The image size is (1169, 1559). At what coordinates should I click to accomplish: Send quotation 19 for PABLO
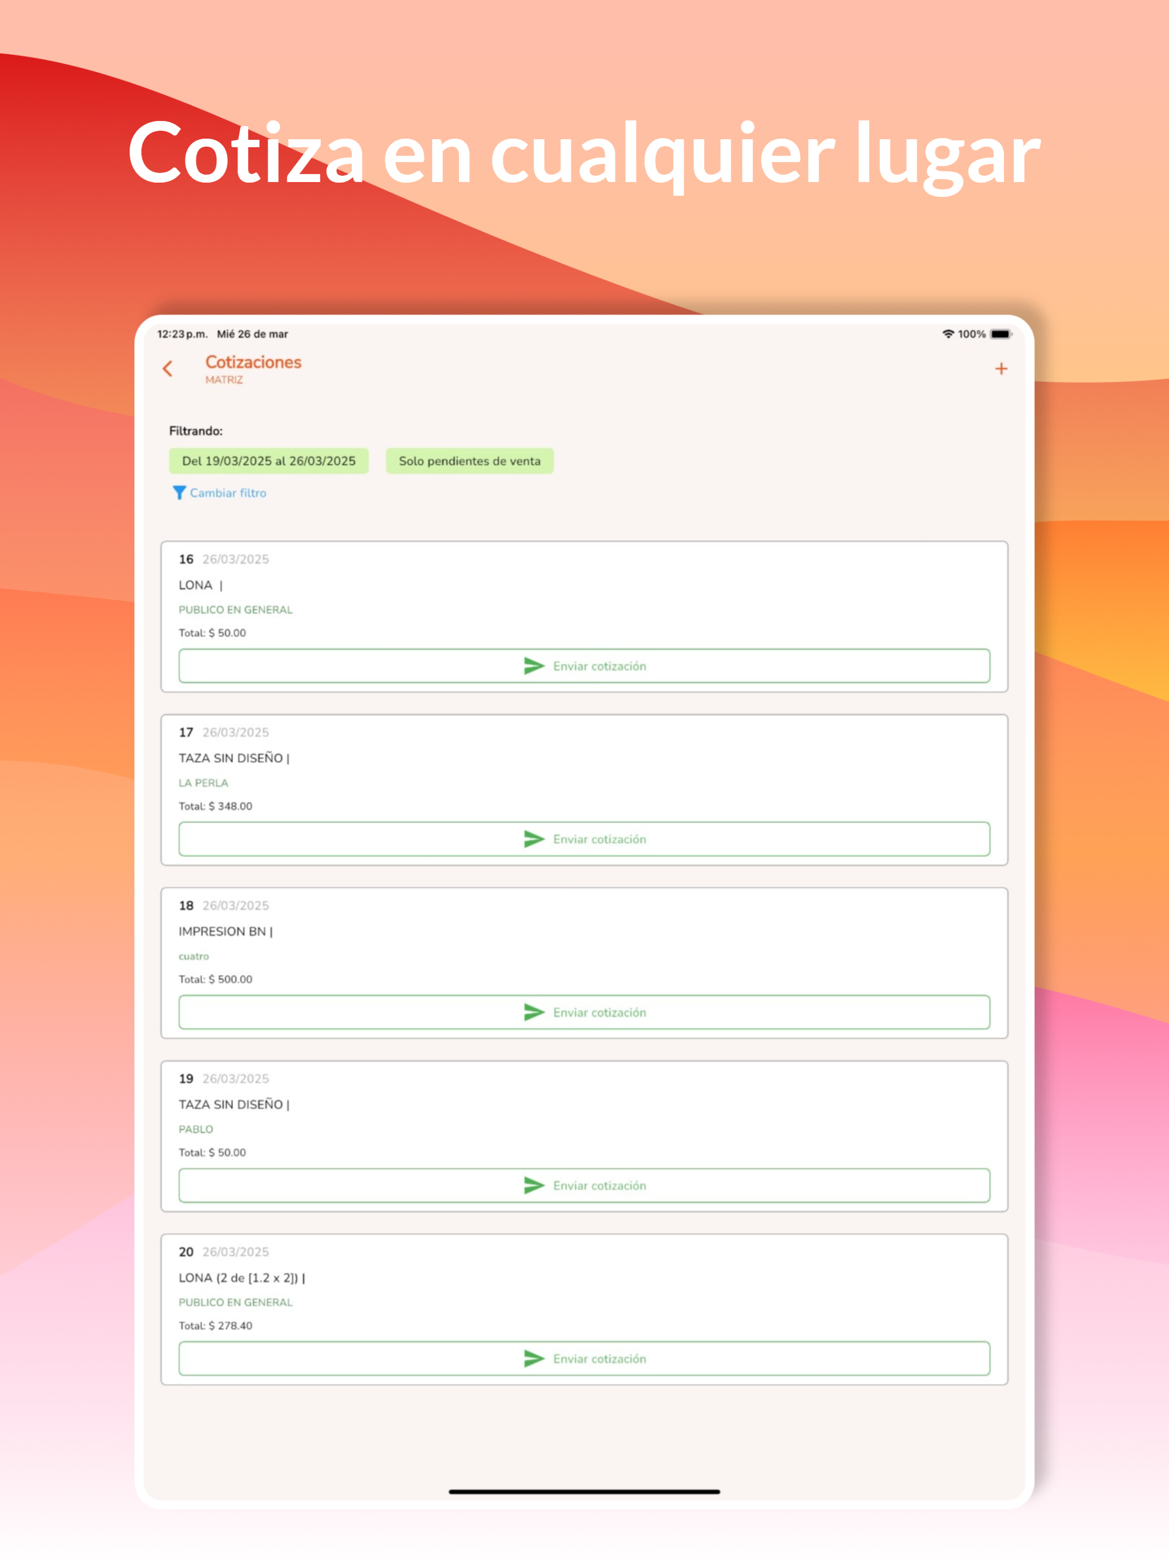click(584, 1185)
